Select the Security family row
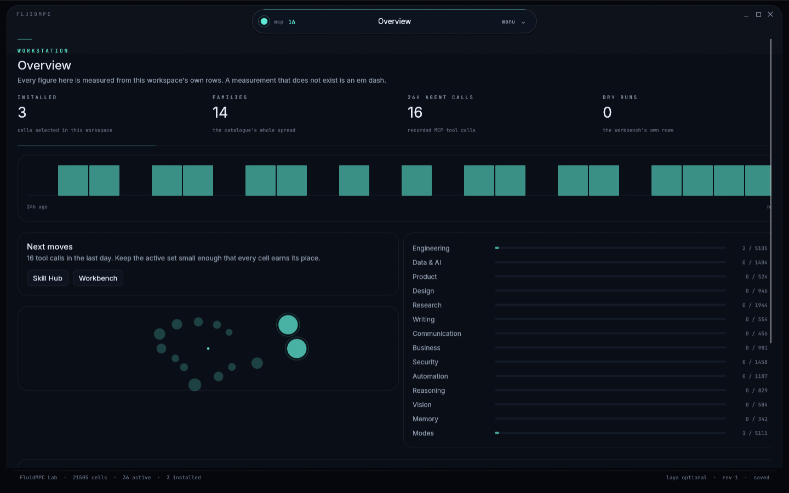This screenshot has height=493, width=789. coord(590,362)
